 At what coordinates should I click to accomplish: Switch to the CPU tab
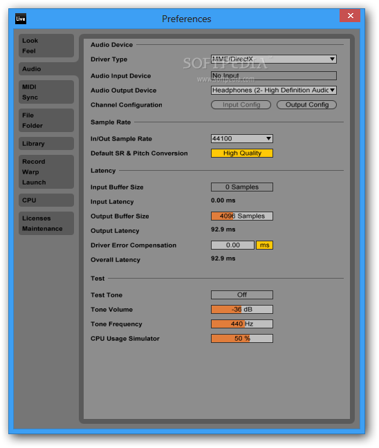(x=46, y=200)
